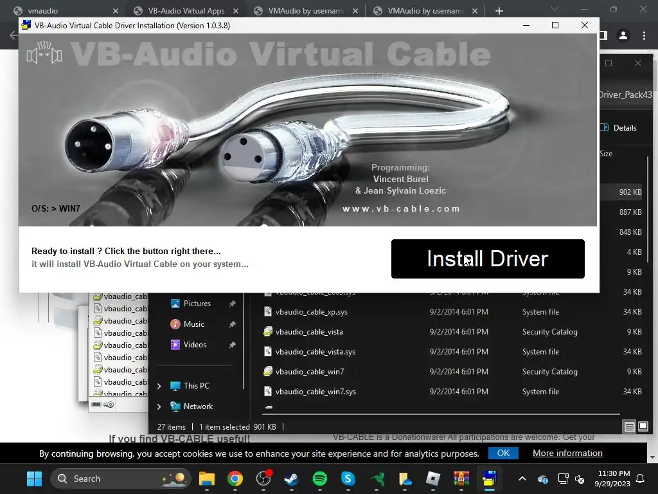Open Videos in Explorer sidebar
The width and height of the screenshot is (658, 494).
[x=195, y=345]
